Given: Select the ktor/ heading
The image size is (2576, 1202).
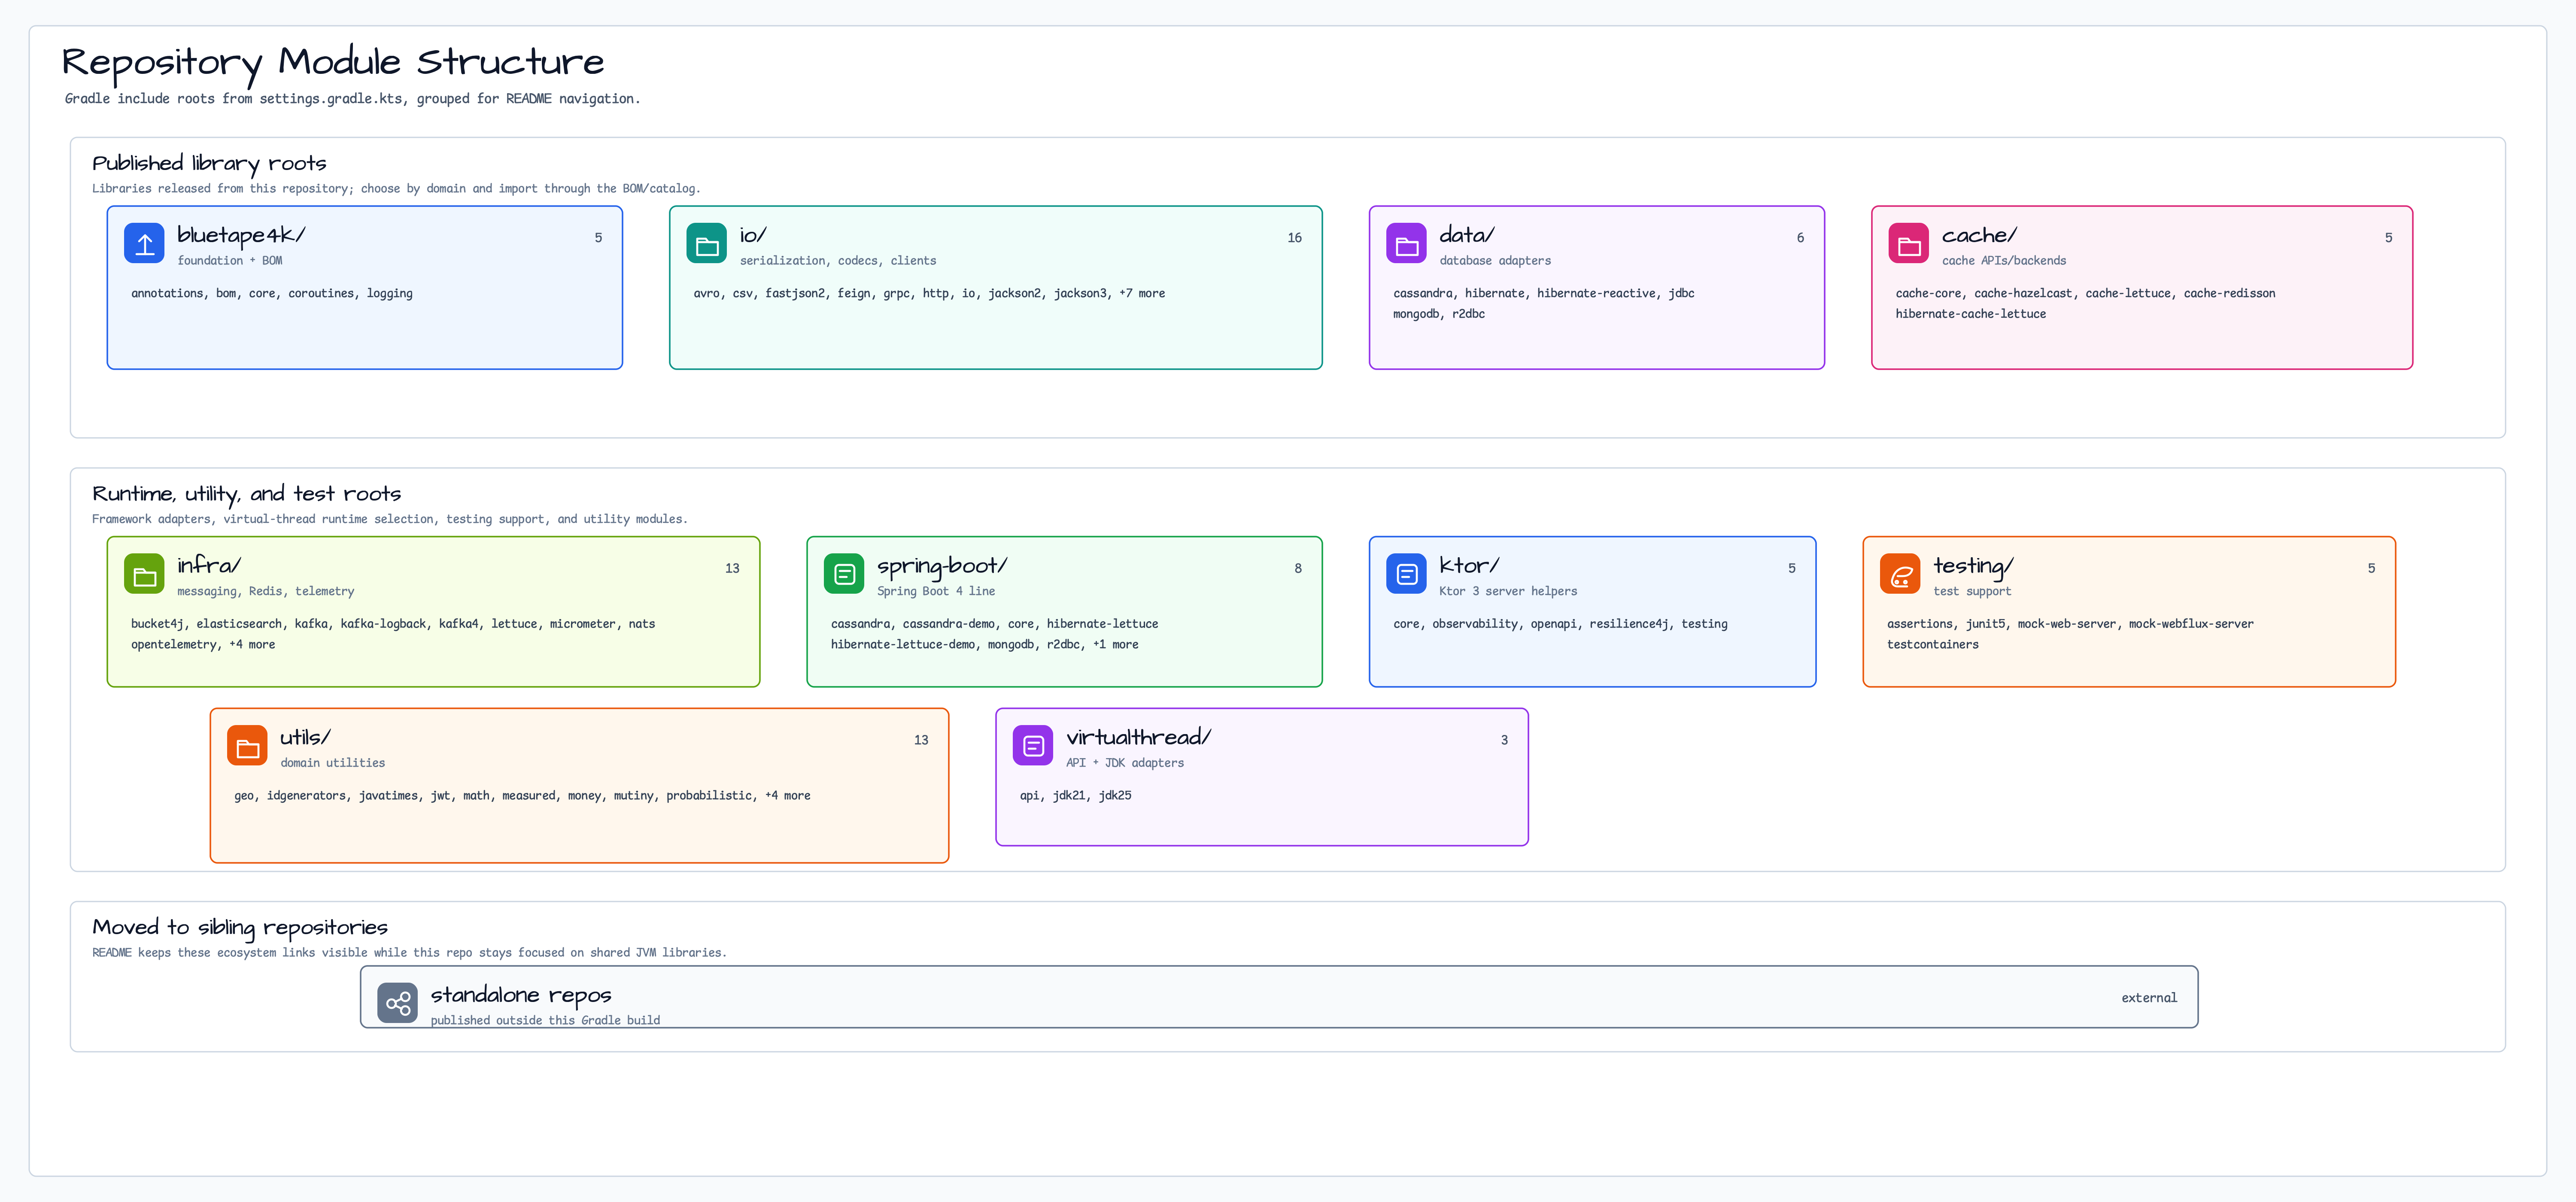Looking at the screenshot, I should (1469, 565).
